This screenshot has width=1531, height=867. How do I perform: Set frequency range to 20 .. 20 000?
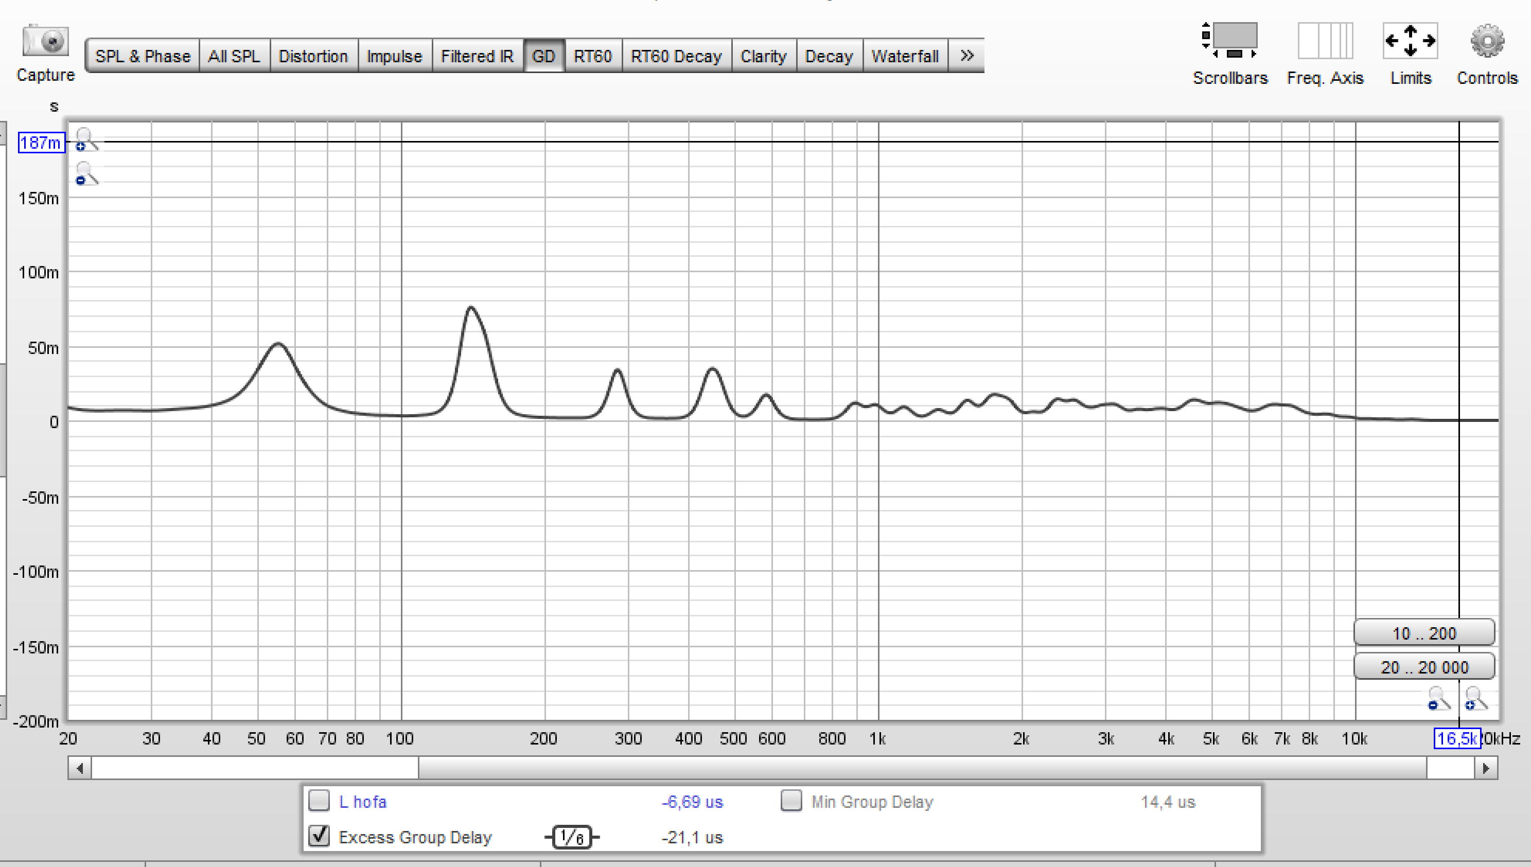coord(1424,667)
